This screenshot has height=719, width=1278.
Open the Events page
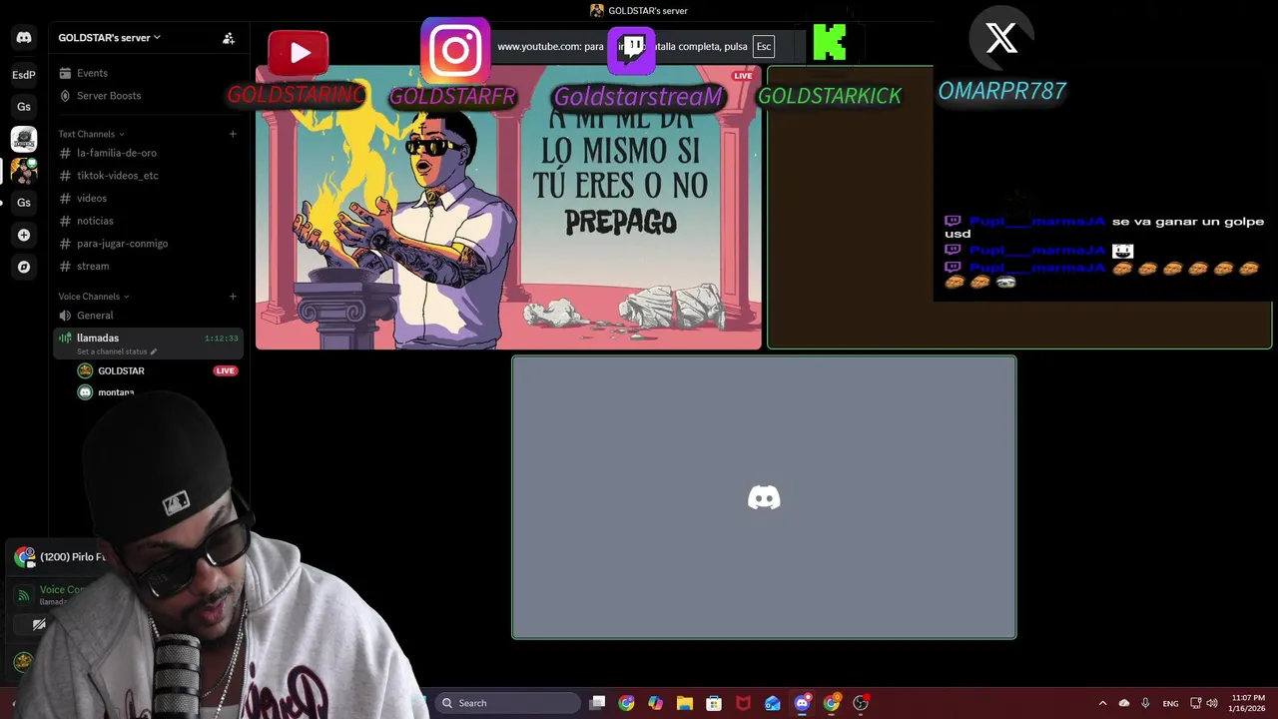[x=92, y=73]
